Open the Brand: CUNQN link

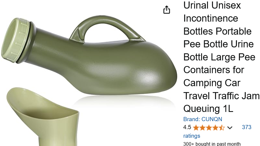pos(203,119)
